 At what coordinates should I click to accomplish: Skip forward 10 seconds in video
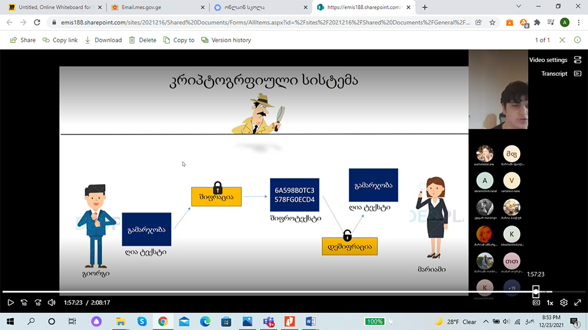point(38,302)
